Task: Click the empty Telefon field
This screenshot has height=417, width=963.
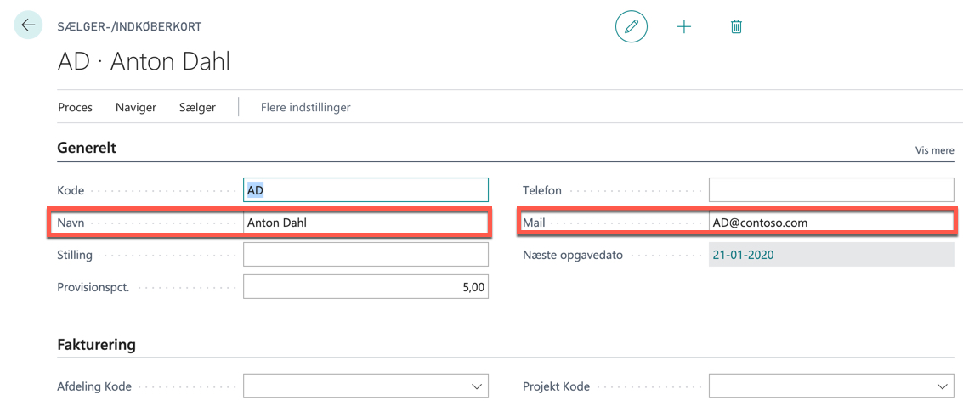Action: click(x=831, y=190)
